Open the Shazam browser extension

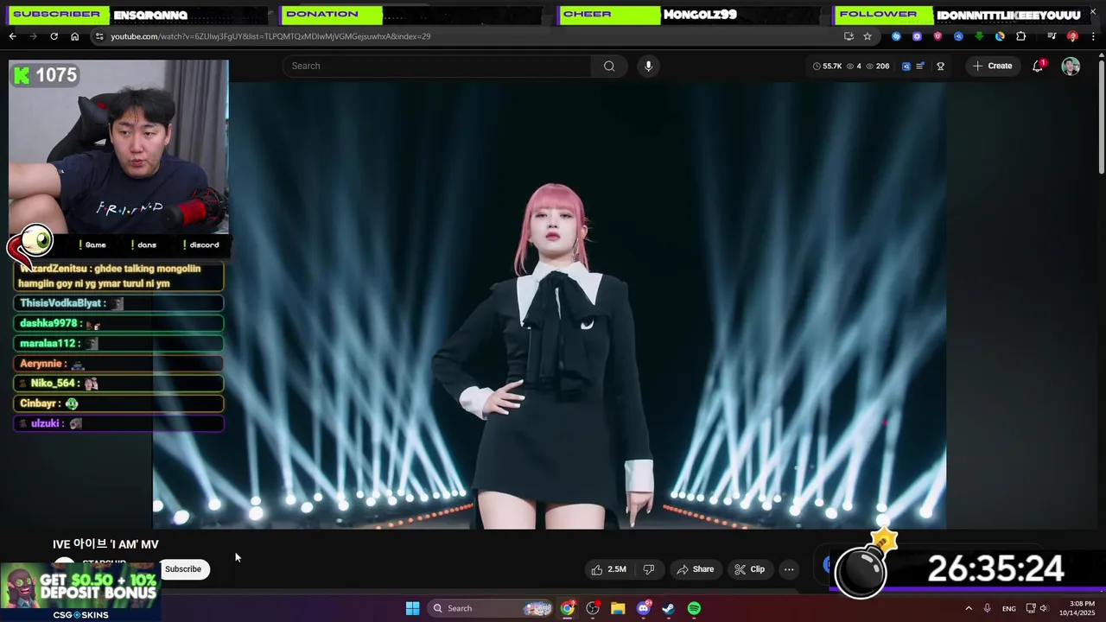[896, 36]
